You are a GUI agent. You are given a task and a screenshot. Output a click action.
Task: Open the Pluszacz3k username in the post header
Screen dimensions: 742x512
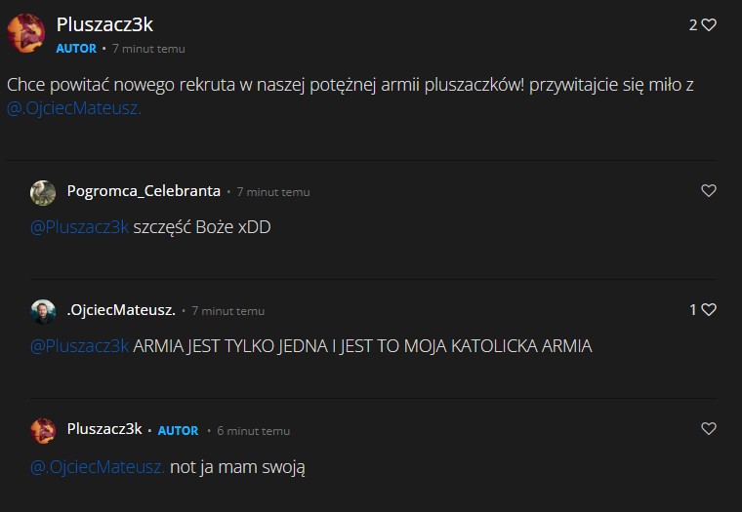pos(104,24)
